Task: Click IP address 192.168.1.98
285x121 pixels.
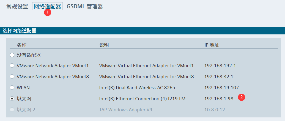Action: [x=219, y=99]
